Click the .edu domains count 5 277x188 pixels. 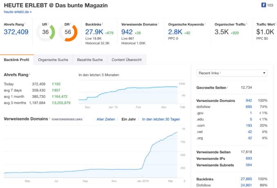click(251, 119)
